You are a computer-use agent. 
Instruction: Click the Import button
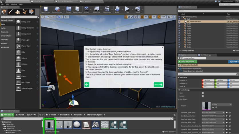point(20,115)
